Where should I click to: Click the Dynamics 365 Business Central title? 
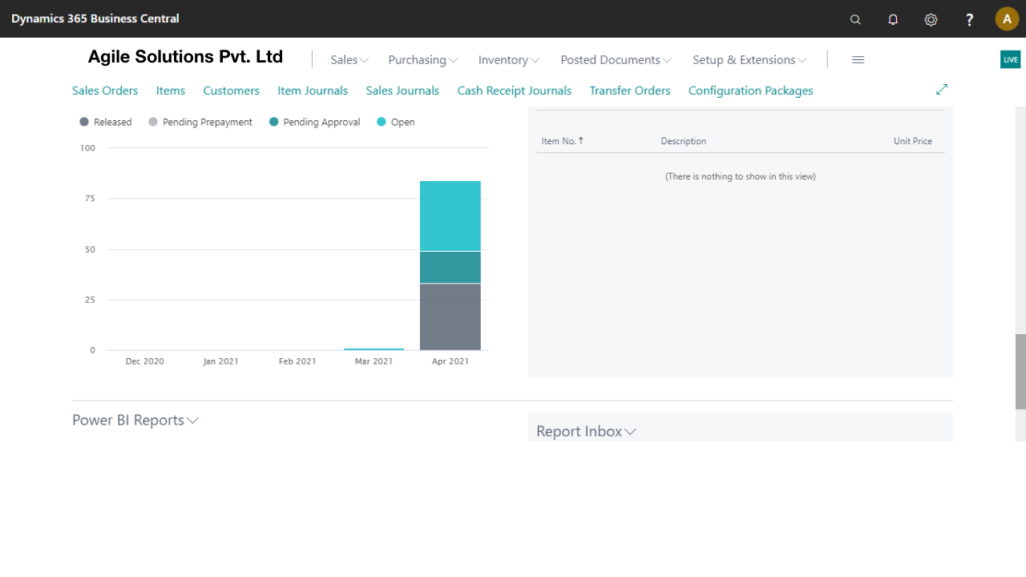95,18
